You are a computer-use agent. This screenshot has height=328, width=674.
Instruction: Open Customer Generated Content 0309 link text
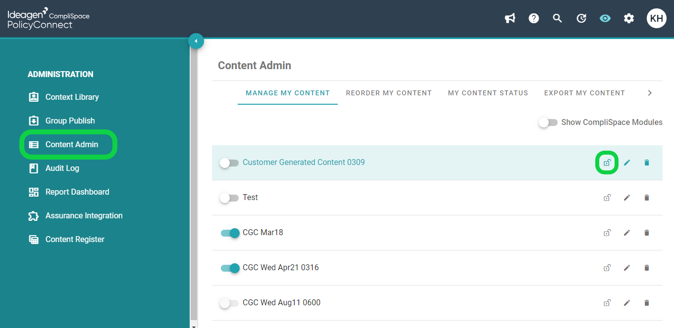(304, 162)
